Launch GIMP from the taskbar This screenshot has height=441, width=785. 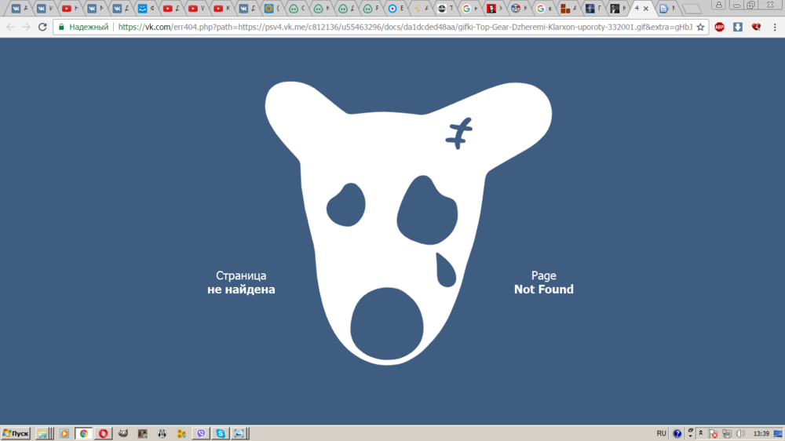[123, 433]
